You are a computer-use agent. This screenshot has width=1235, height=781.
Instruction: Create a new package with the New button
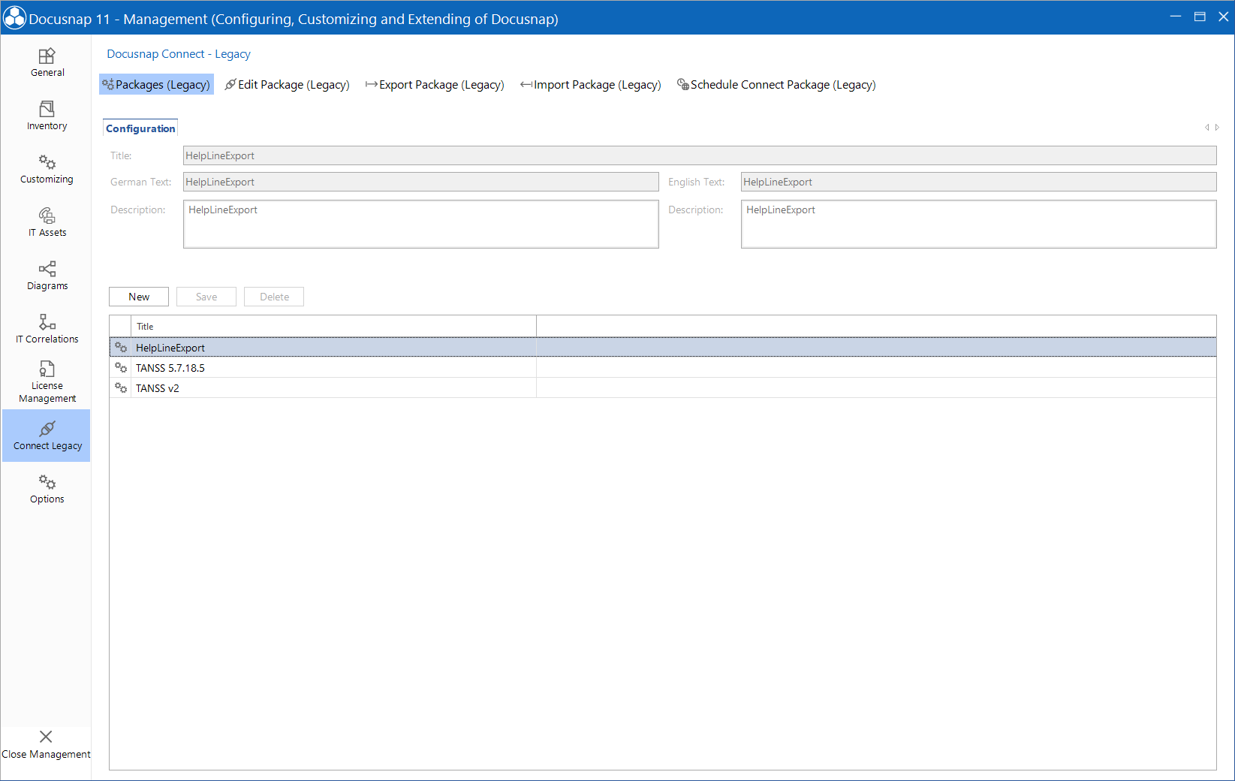138,296
